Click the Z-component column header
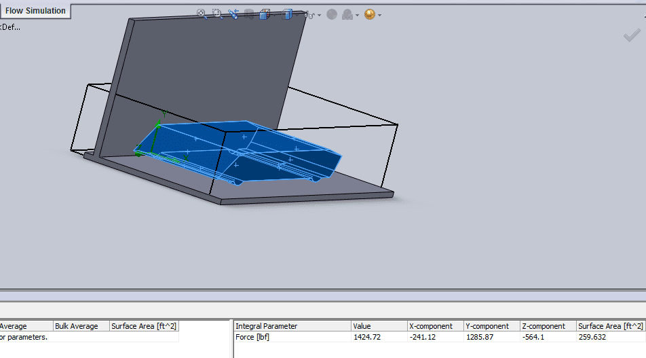The height and width of the screenshot is (358, 646). click(x=548, y=326)
